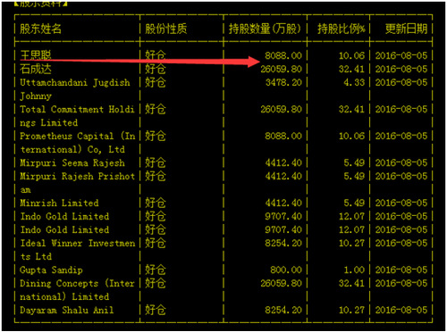This screenshot has width=447, height=332.
Task: Click the 1.00 holding percentage value
Action: [354, 270]
